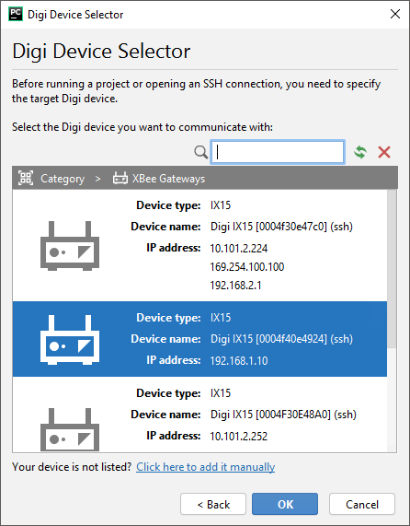This screenshot has width=410, height=526.
Task: Select device name Digi IX15 [0004f40e4924] (ssh)
Action: click(281, 339)
